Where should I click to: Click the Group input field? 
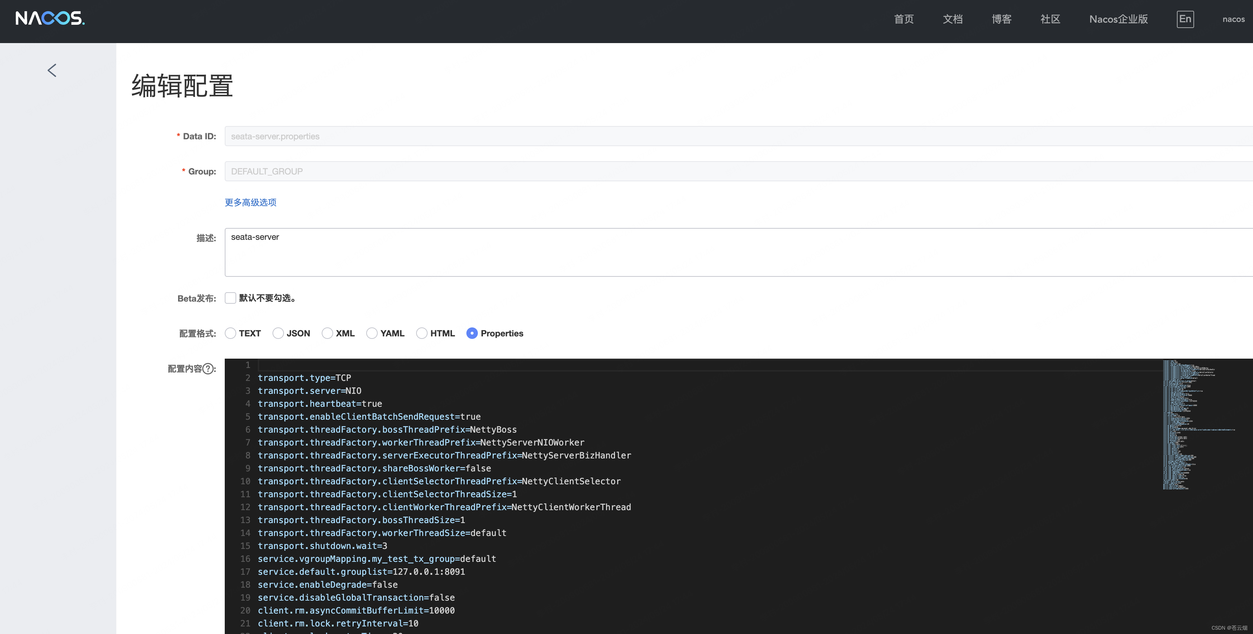click(x=739, y=171)
